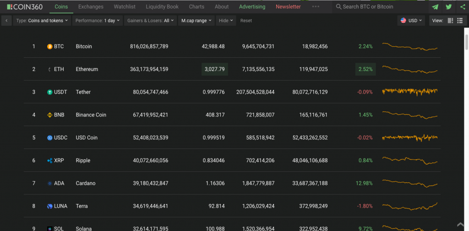Click the search magnifier icon

click(338, 6)
